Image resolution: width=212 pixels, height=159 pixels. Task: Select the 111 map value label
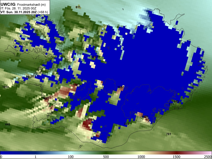click(x=79, y=54)
